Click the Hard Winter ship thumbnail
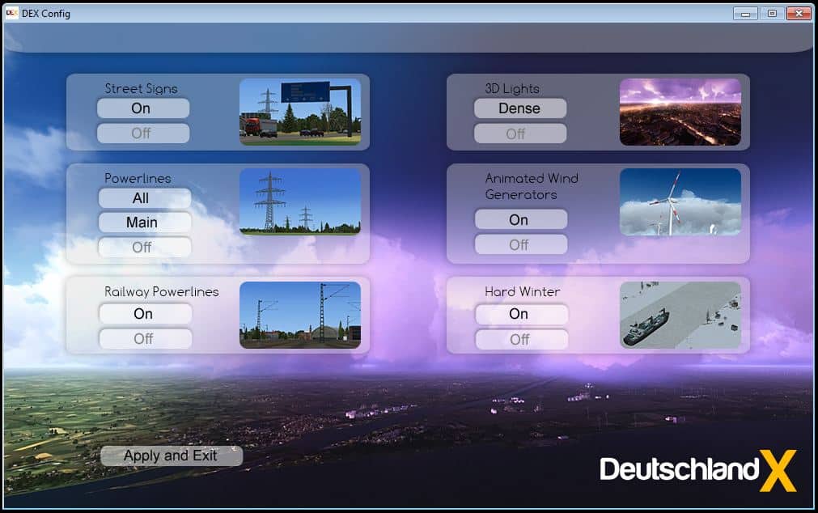This screenshot has height=513, width=818. (680, 315)
